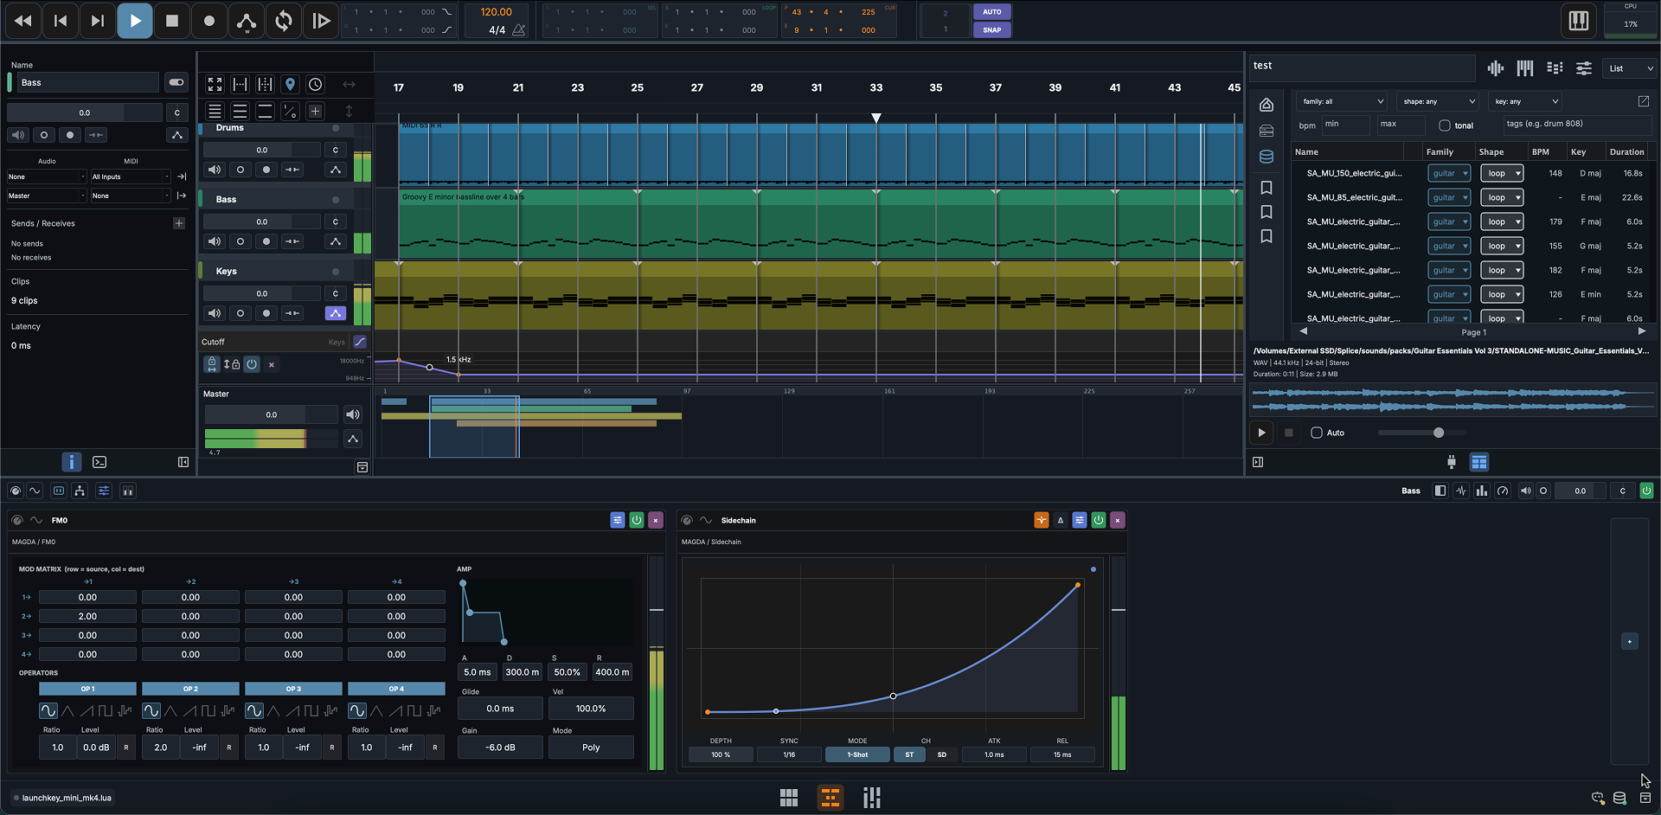1661x815 pixels.
Task: Click the rewind transport button
Action: click(23, 21)
